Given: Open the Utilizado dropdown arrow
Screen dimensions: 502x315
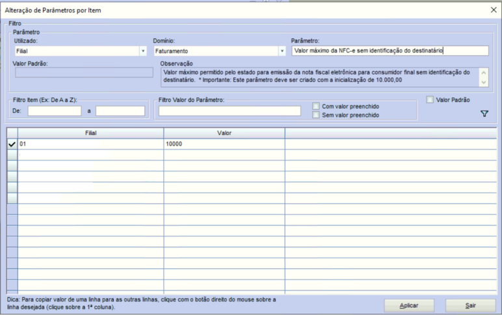Looking at the screenshot, I should click(x=143, y=51).
